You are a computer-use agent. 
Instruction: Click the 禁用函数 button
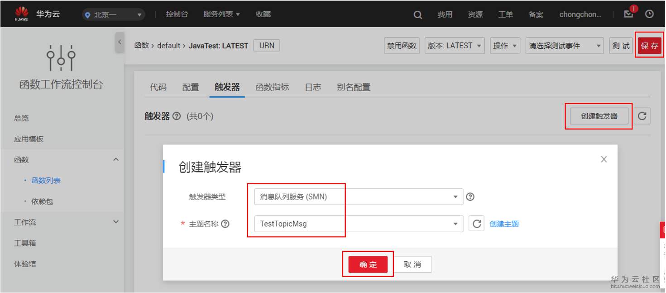[402, 46]
